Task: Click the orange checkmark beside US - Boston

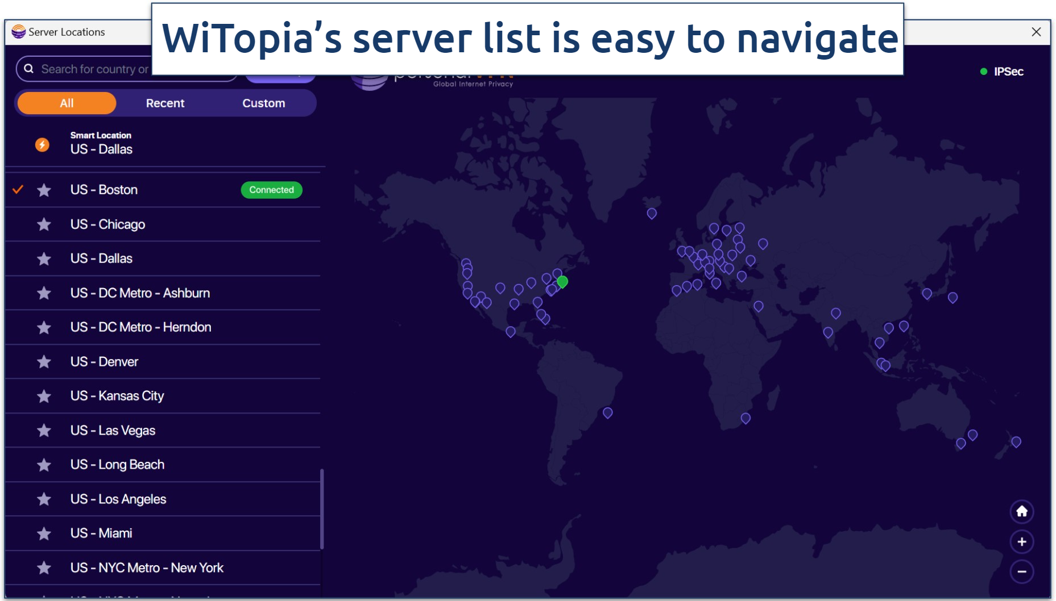Action: click(x=18, y=190)
